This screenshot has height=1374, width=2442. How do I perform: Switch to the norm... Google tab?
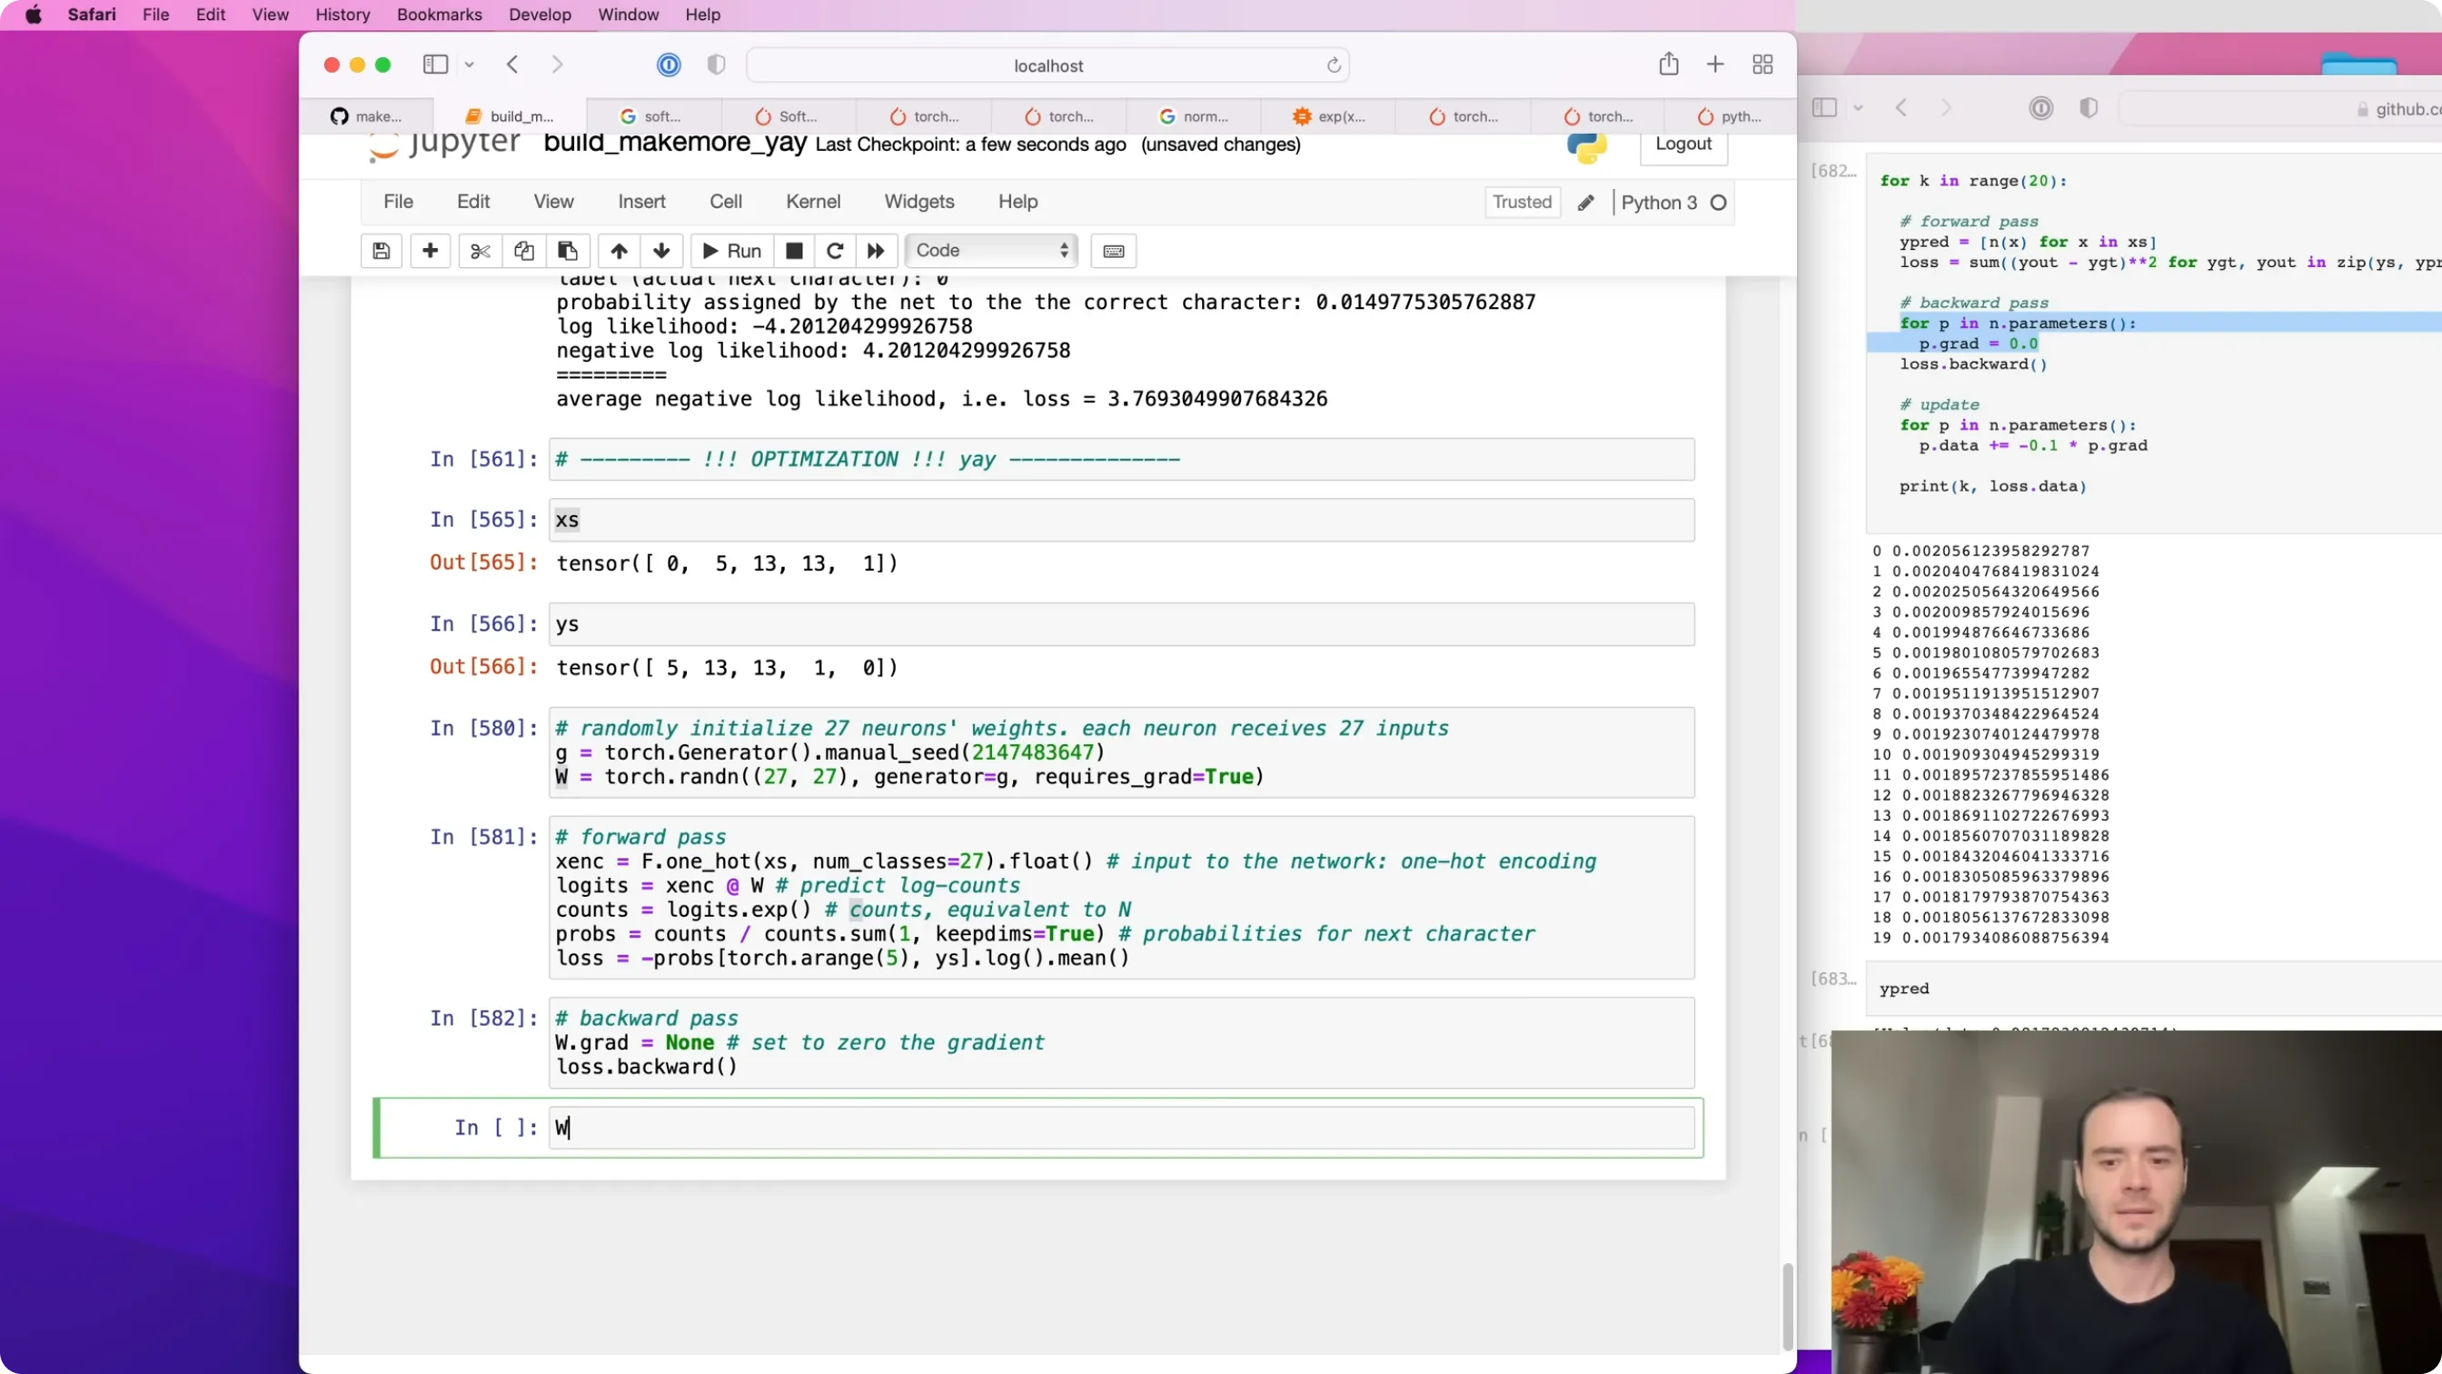pyautogui.click(x=1194, y=116)
